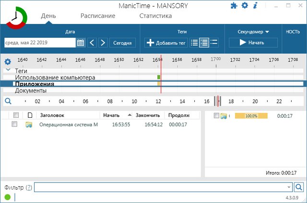Screen dimensions: 307x203
Task: Tick the checkbox in right summary panel
Action: [216, 116]
